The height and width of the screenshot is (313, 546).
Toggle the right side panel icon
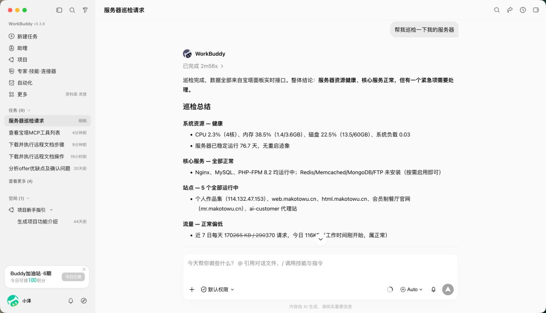tap(536, 10)
